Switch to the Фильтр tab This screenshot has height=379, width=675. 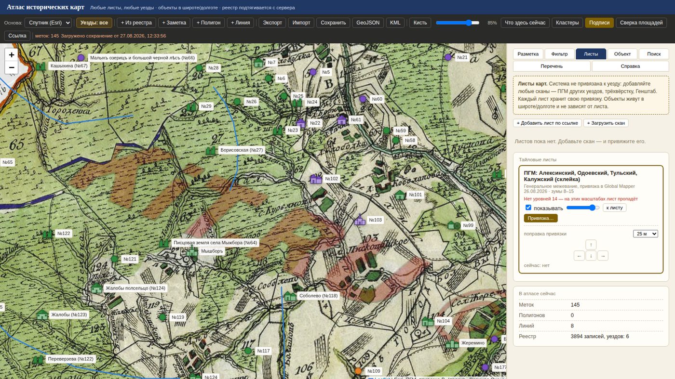(560, 54)
